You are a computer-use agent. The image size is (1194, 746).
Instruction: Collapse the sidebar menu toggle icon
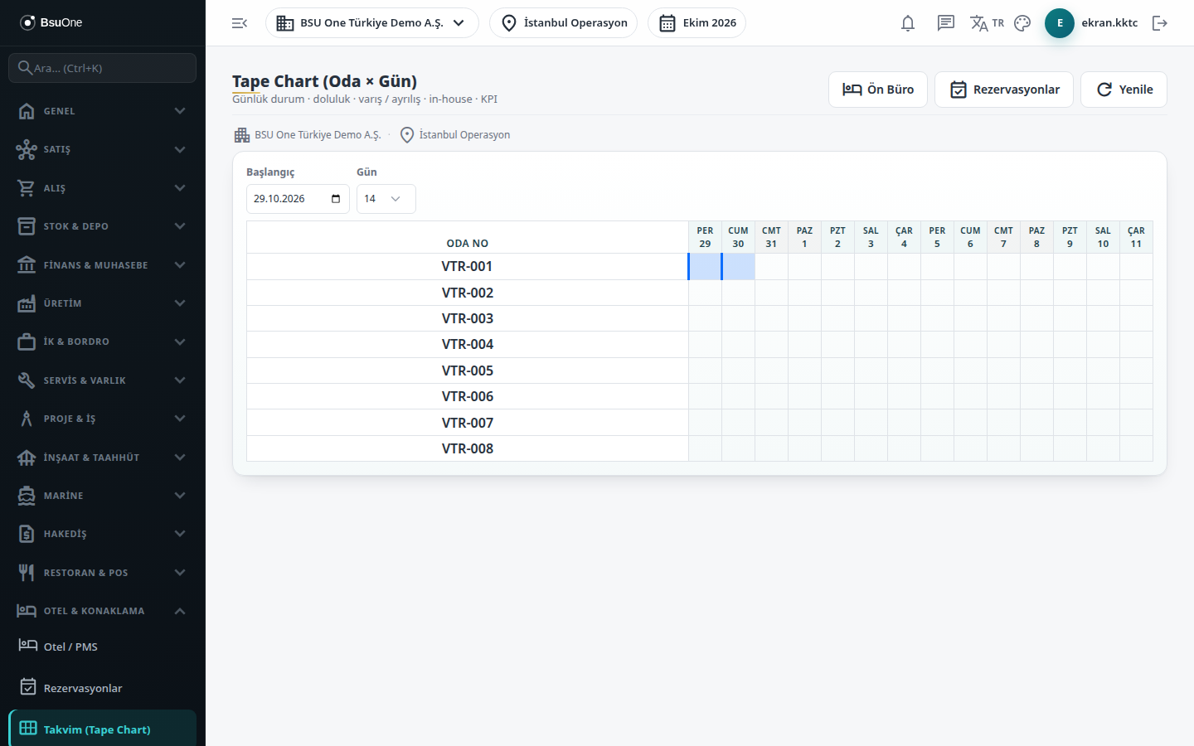240,23
